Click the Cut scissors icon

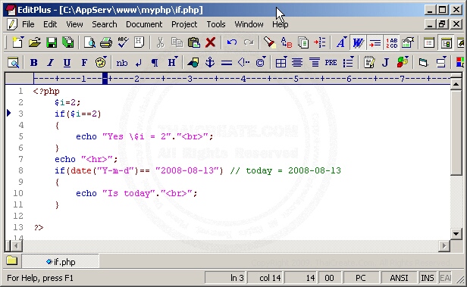tap(160, 42)
